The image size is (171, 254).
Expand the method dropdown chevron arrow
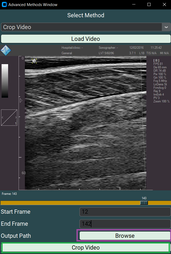(166, 27)
